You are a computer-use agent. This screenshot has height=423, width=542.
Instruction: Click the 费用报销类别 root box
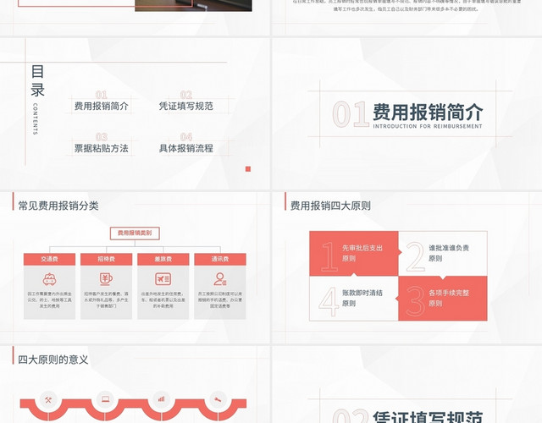(x=135, y=233)
